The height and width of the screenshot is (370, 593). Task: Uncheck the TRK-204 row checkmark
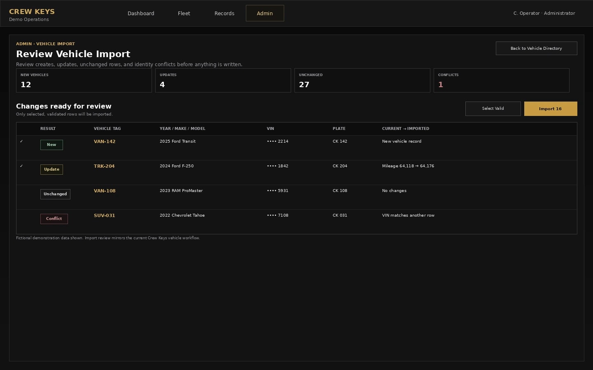pyautogui.click(x=21, y=166)
